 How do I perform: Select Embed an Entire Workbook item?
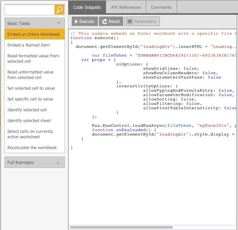click(x=35, y=34)
